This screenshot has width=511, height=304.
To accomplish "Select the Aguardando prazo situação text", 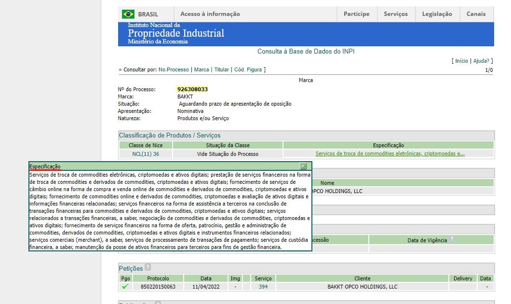I will [235, 104].
